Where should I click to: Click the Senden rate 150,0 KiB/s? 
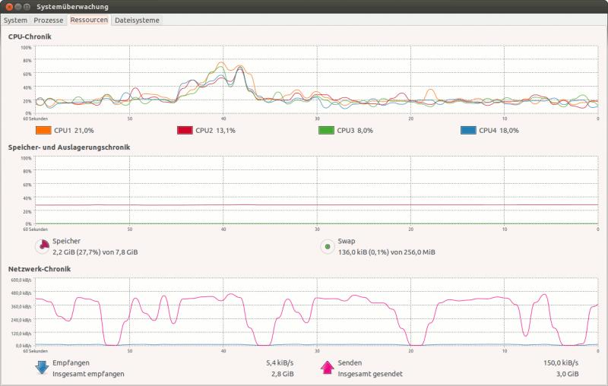point(561,362)
